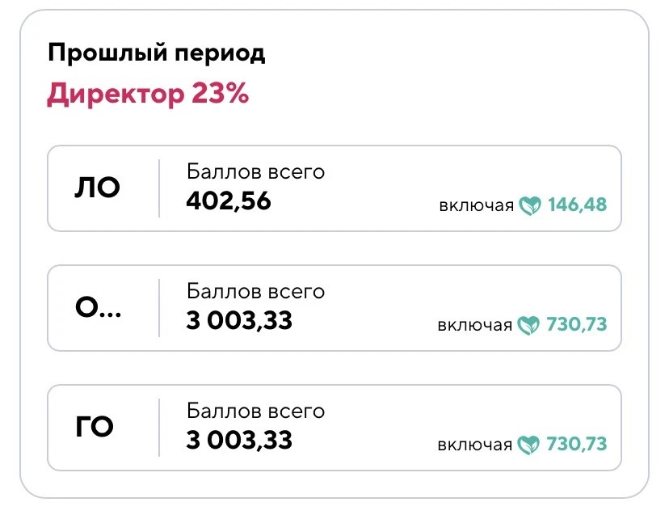Click the 146,48 green points value
The height and width of the screenshot is (515, 669).
pyautogui.click(x=577, y=205)
